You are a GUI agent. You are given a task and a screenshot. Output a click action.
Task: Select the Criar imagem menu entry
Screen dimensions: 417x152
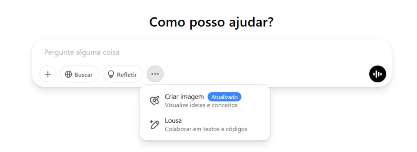(x=205, y=101)
